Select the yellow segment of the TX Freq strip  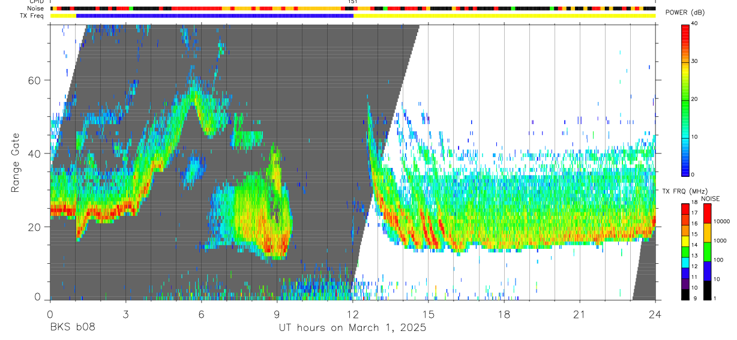(504, 16)
